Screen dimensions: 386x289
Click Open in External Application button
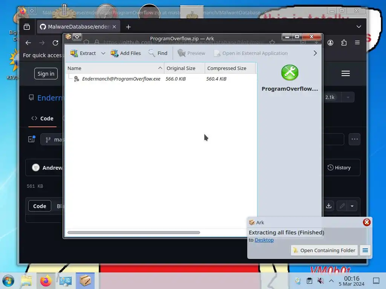[251, 53]
